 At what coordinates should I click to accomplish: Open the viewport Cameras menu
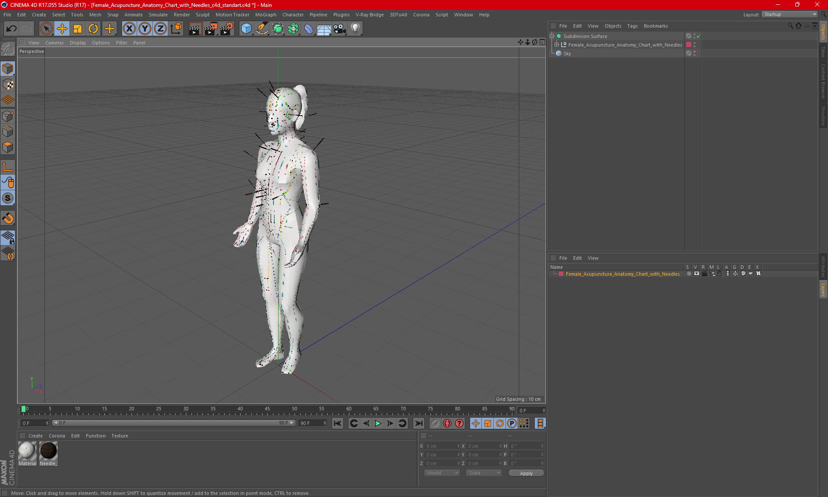click(54, 43)
